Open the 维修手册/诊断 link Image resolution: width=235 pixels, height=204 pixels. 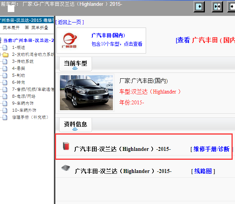[x=211, y=149]
